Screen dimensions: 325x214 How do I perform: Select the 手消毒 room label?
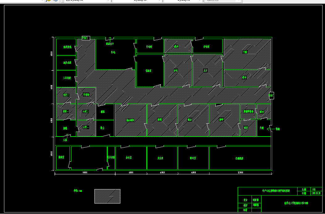(86, 95)
